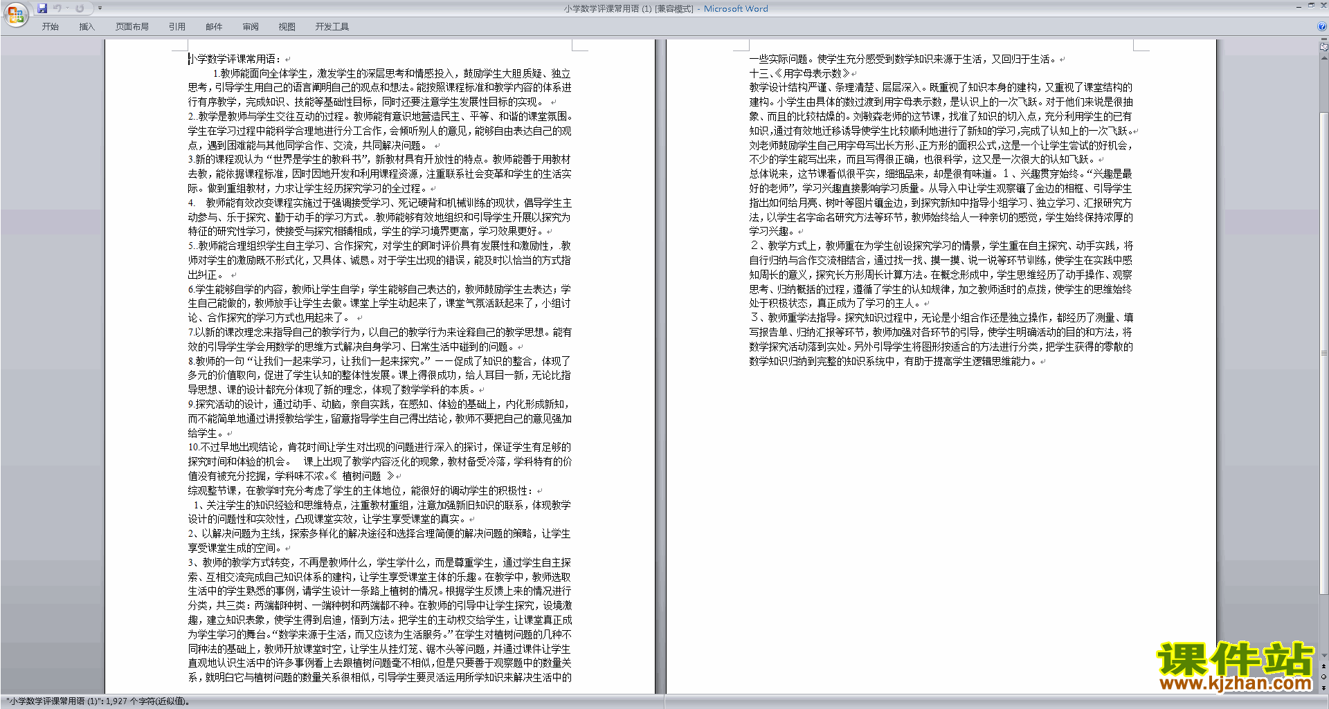Screen dimensions: 1329x709
Task: Open the 开发工具 ribbon tab
Action: [x=332, y=26]
